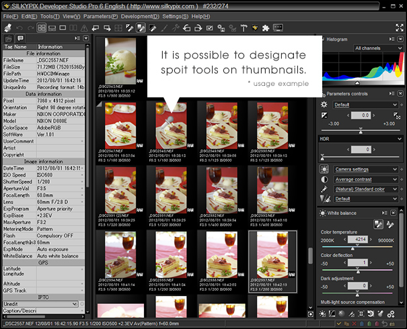Viewport: 407px width, 329px height.
Task: Close the information panel with its X
Action: point(85,38)
